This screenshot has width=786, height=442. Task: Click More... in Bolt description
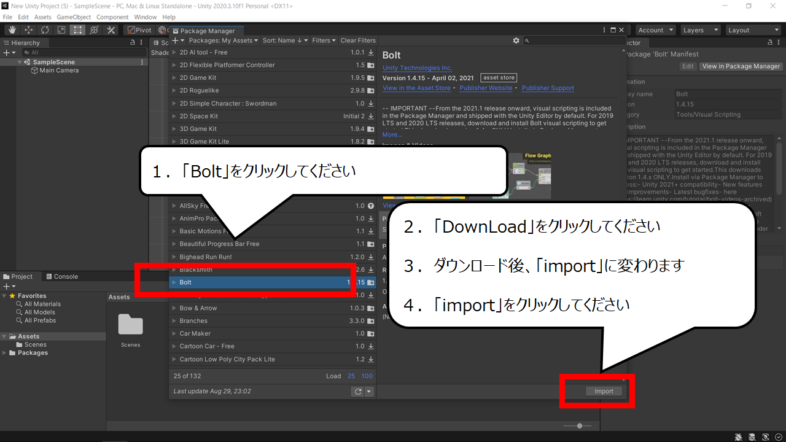point(392,134)
